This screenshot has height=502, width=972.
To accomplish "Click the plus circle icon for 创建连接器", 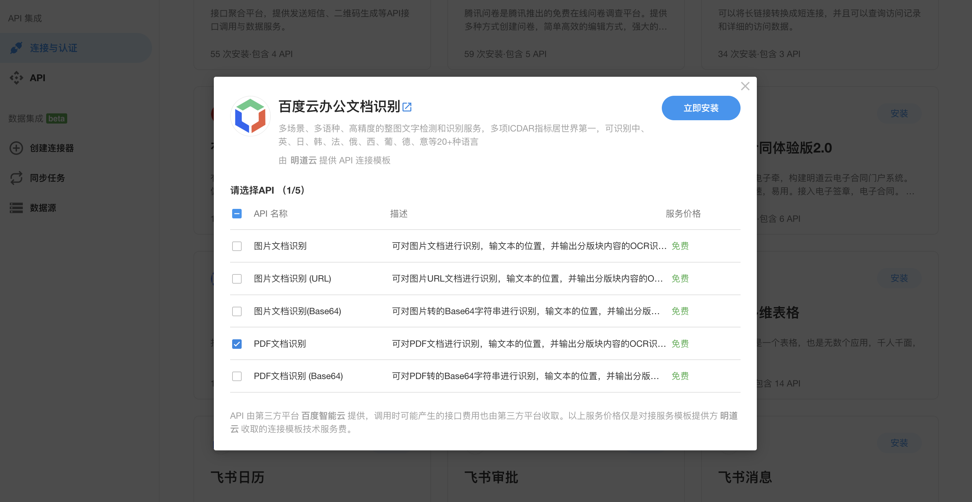I will pyautogui.click(x=16, y=148).
